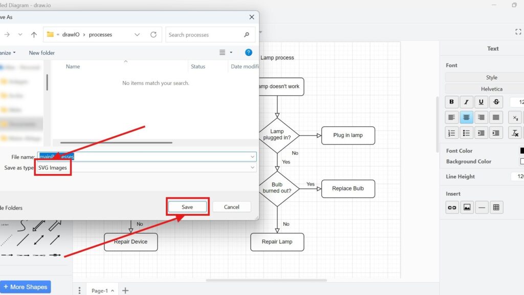The width and height of the screenshot is (524, 295).
Task: Apply strikethrough text formatting
Action: [x=496, y=102]
